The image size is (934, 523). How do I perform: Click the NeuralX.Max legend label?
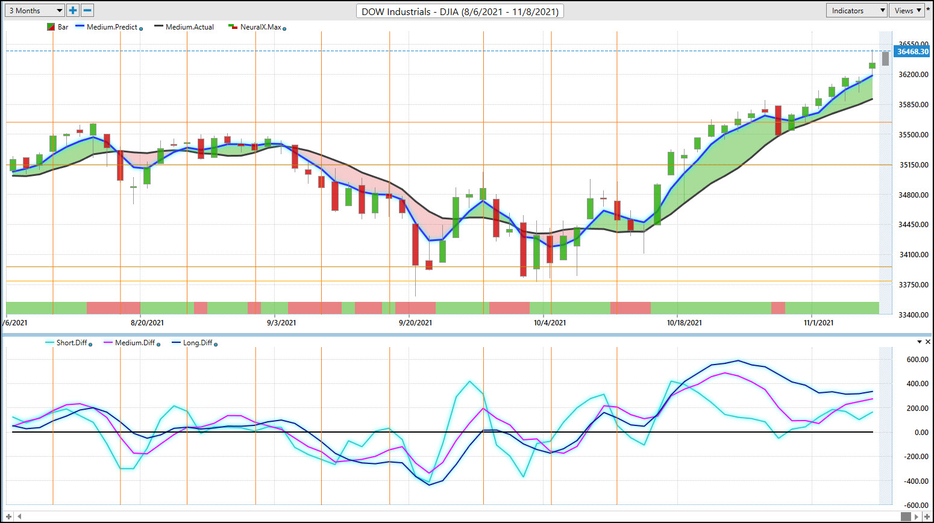260,27
